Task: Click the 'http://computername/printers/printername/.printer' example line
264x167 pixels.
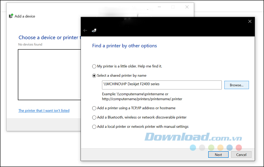Action: [x=142, y=99]
